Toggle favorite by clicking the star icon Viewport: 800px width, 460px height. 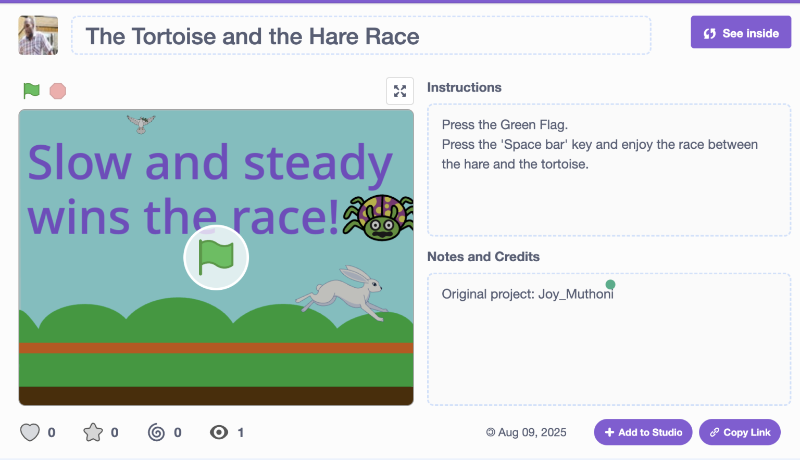coord(93,432)
